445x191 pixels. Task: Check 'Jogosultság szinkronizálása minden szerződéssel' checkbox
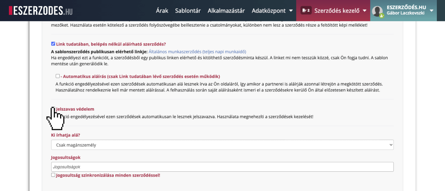pyautogui.click(x=53, y=175)
